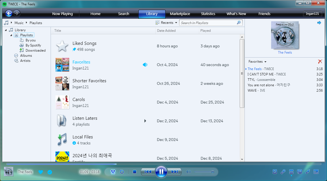Go back with the round back arrow
The width and height of the screenshot is (327, 181).
pyautogui.click(x=9, y=14)
